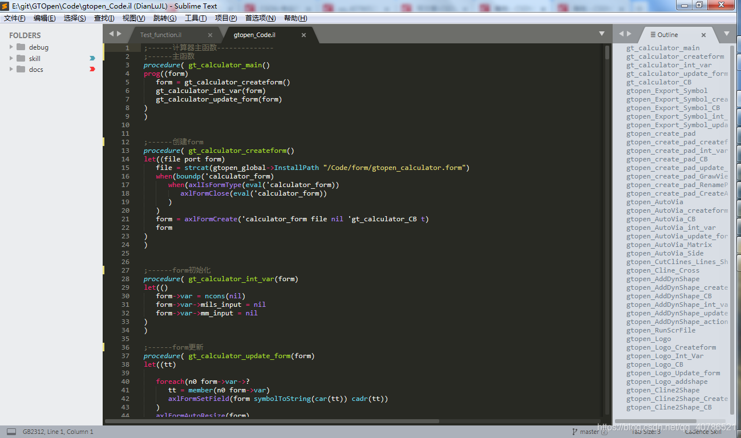Open the 帮助(H) menu

(x=295, y=18)
